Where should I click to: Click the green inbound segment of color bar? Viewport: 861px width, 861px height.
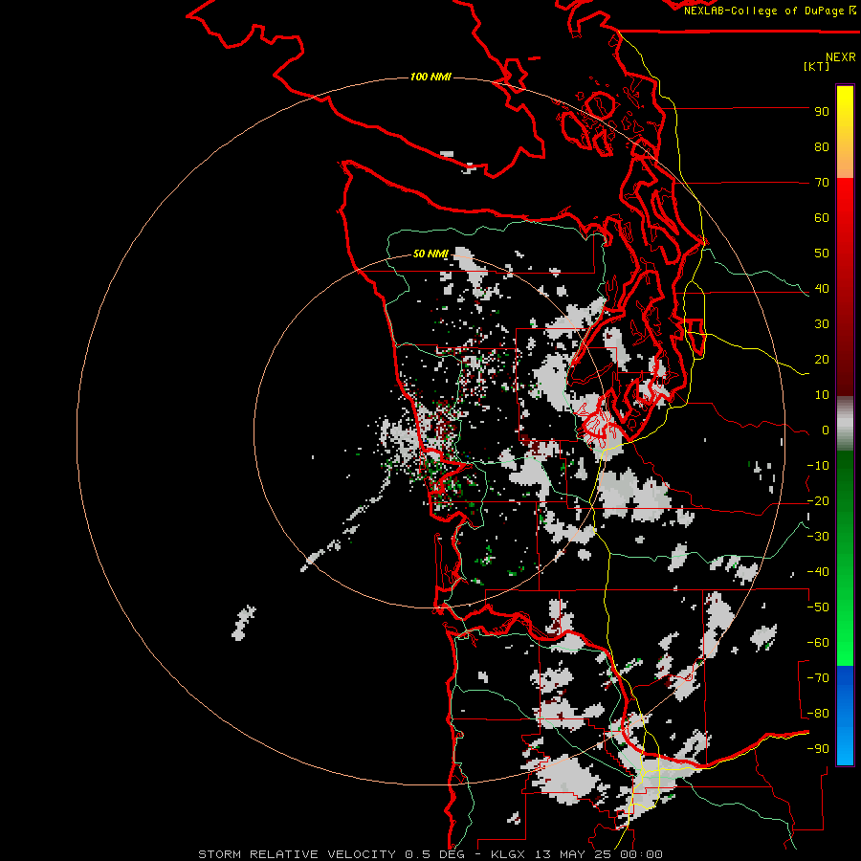tap(845, 559)
